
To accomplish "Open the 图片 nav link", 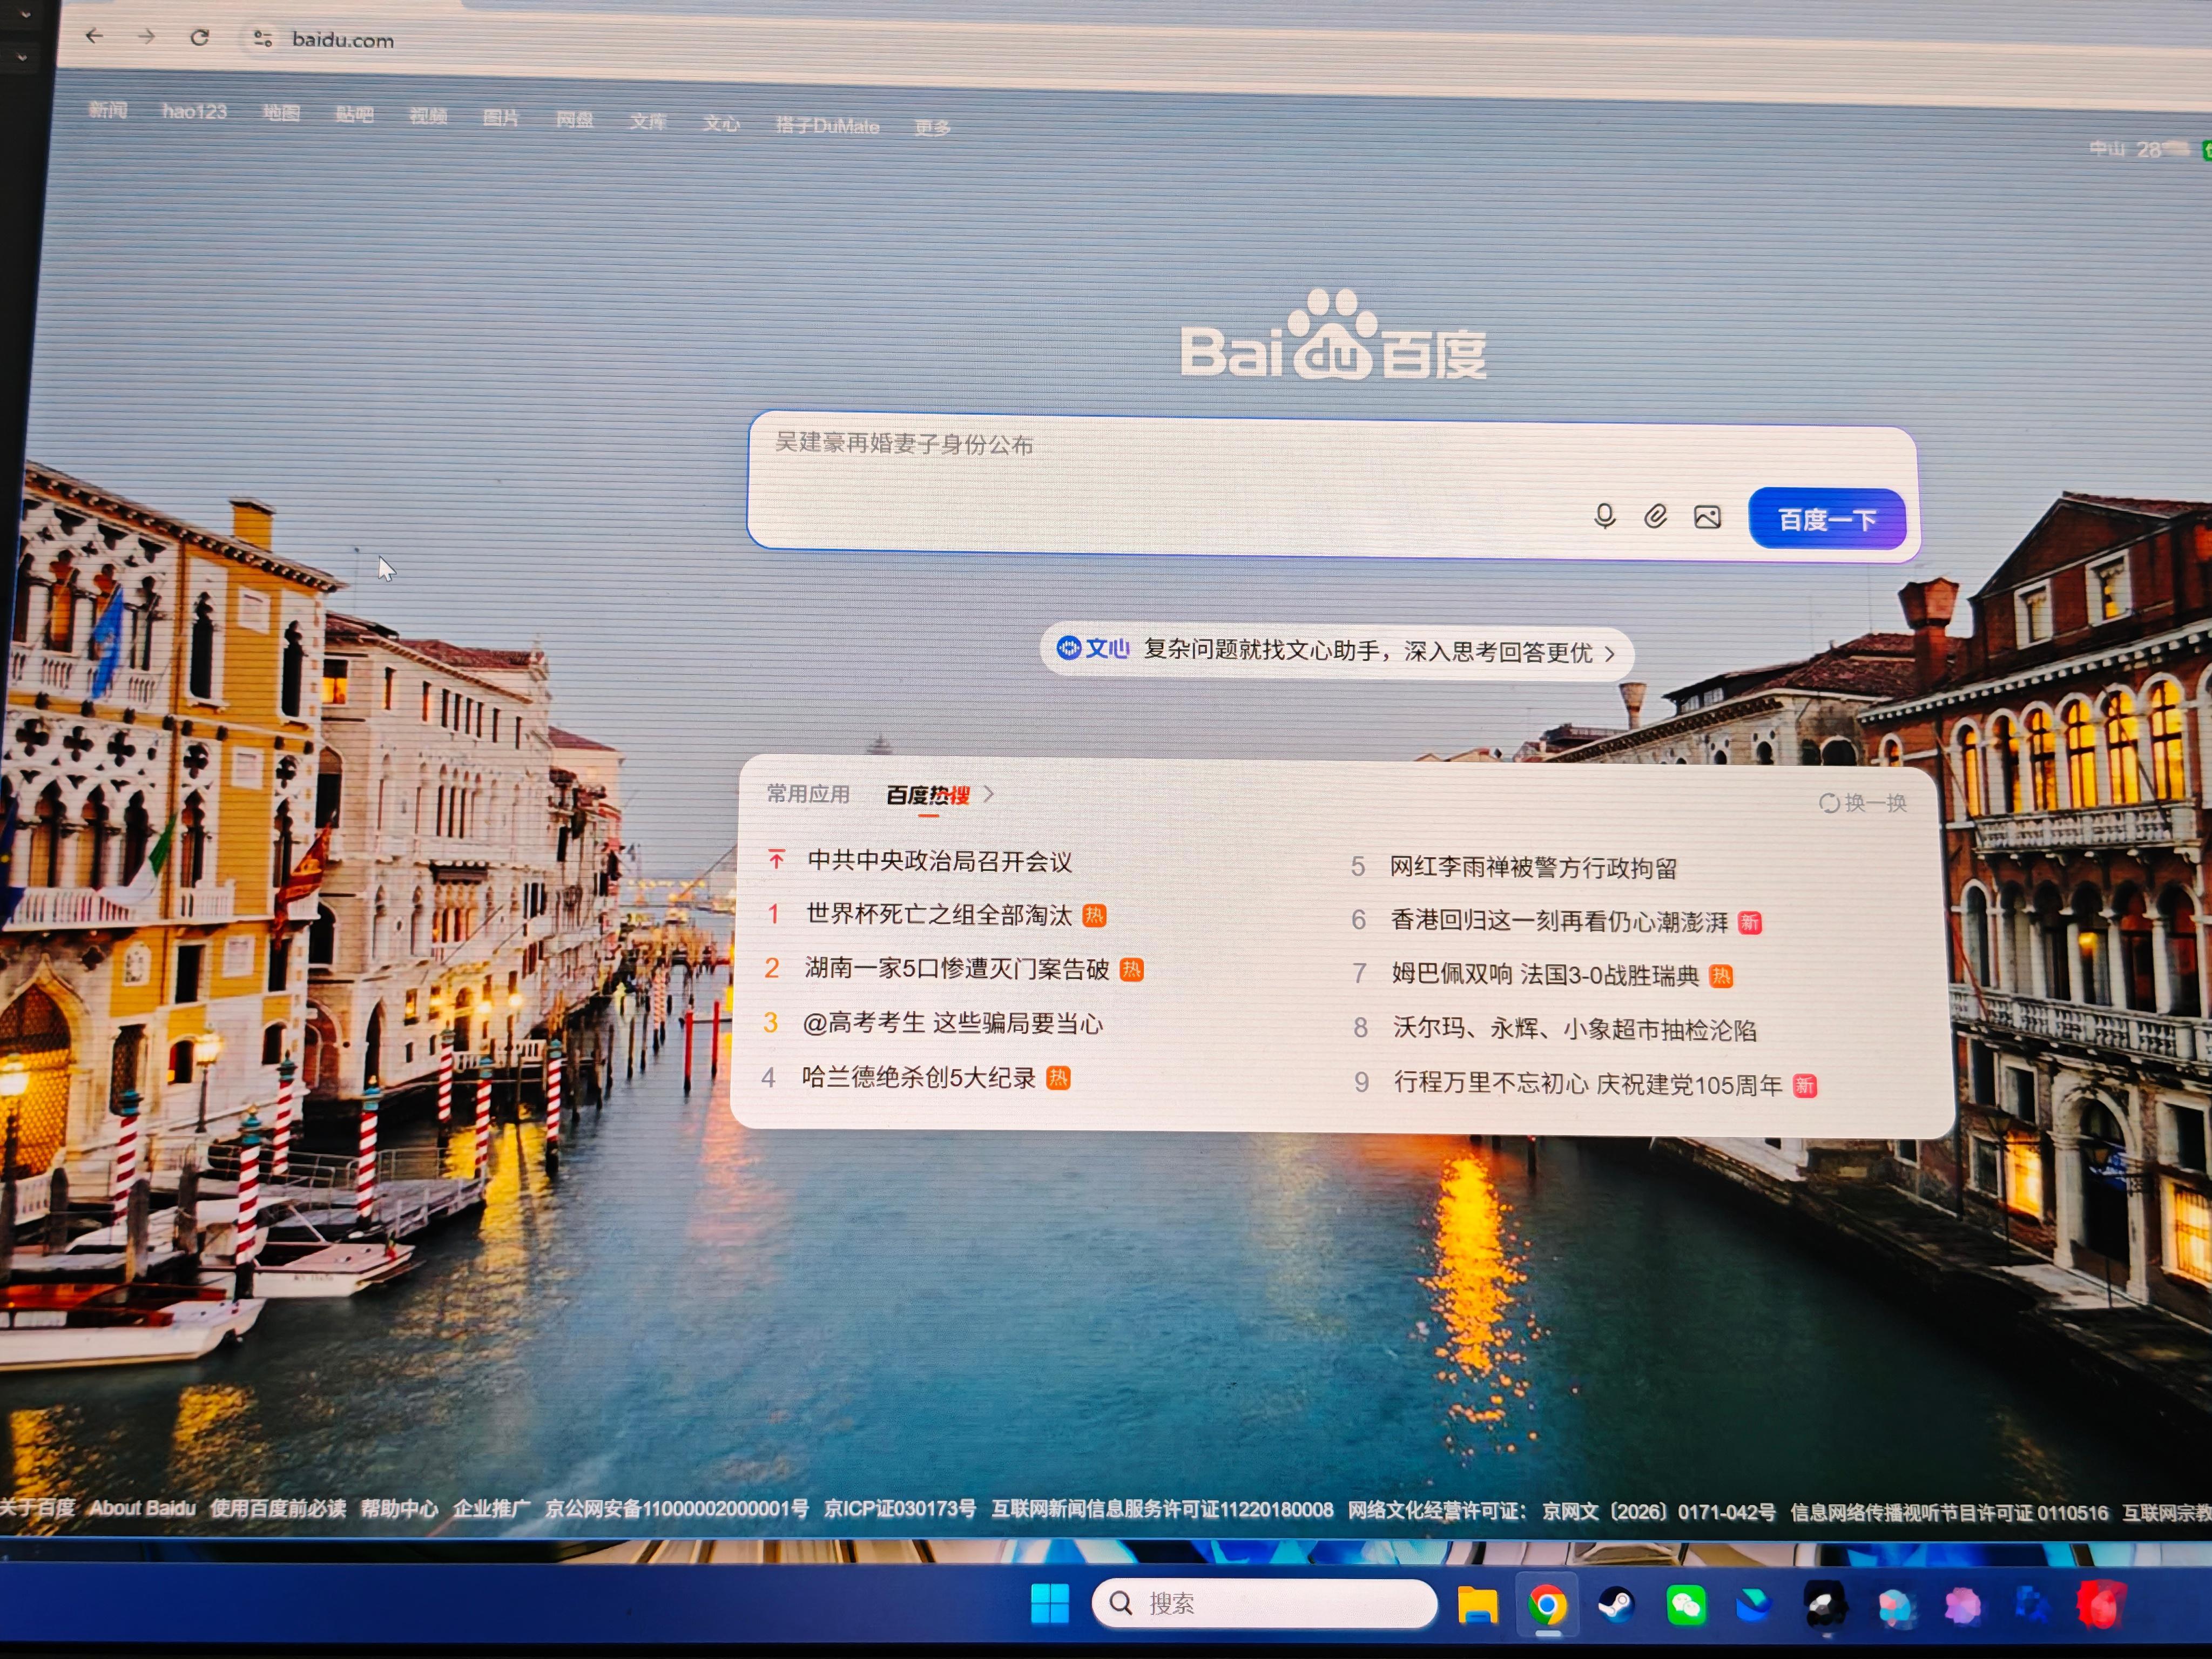I will [501, 118].
